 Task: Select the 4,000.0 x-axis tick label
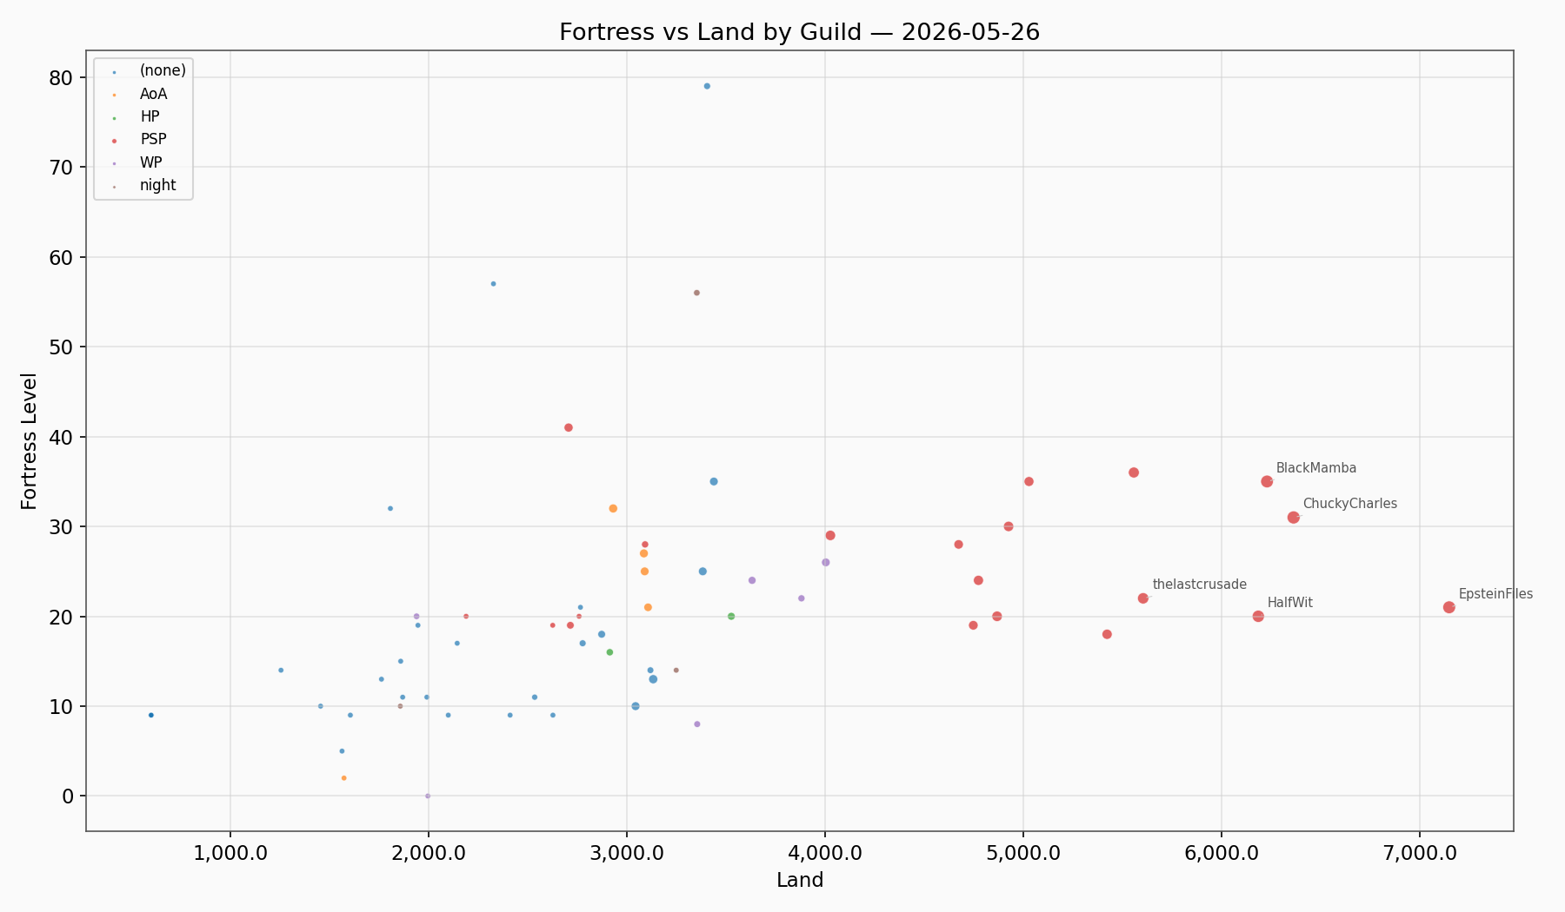pos(825,853)
